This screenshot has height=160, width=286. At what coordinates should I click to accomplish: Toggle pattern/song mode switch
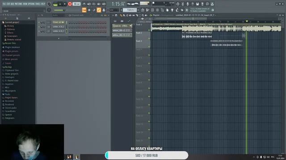[55, 4]
